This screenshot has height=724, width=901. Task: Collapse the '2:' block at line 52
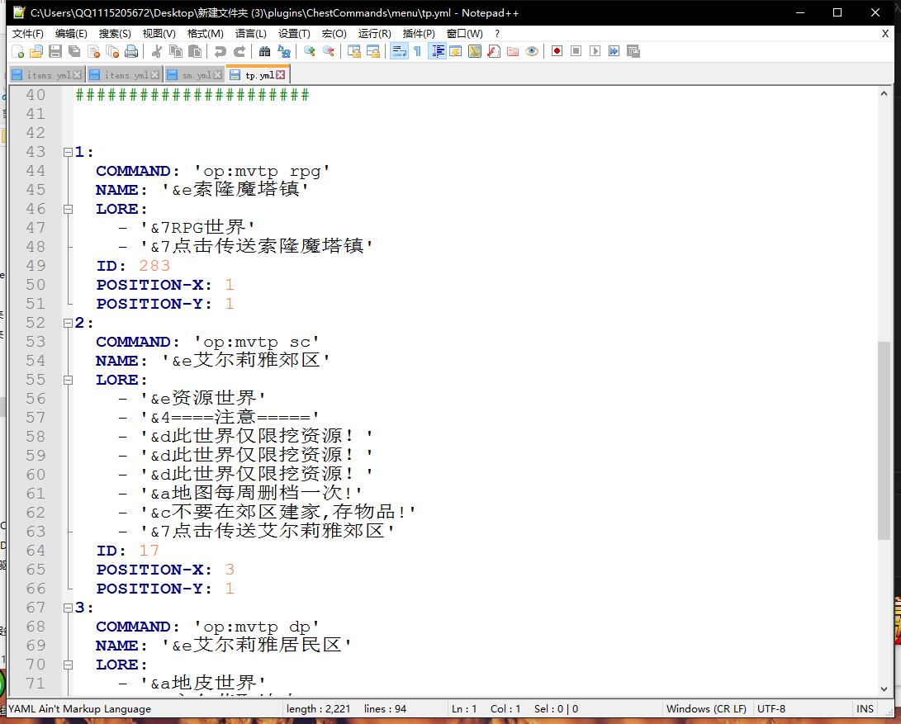[x=68, y=323]
